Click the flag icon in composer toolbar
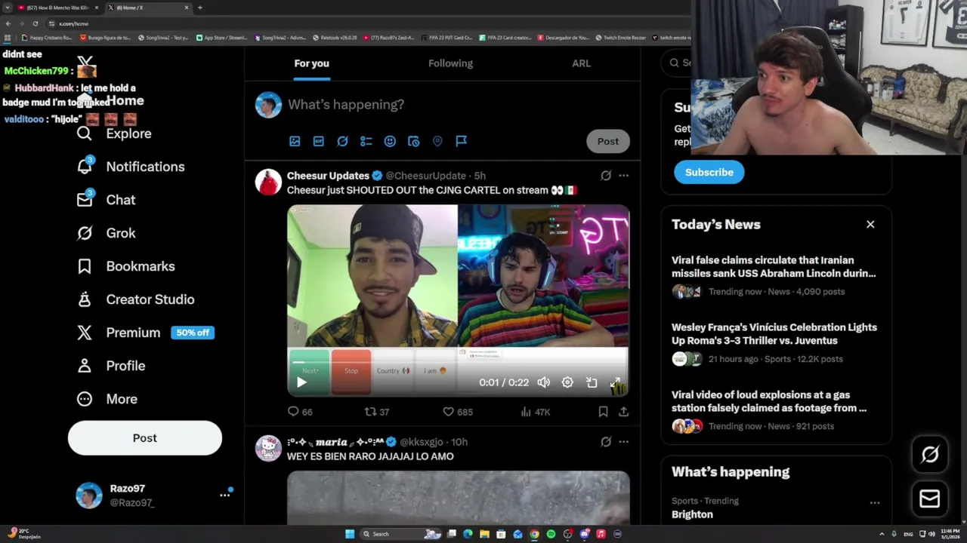Screen dimensions: 967x543 [x=462, y=141]
